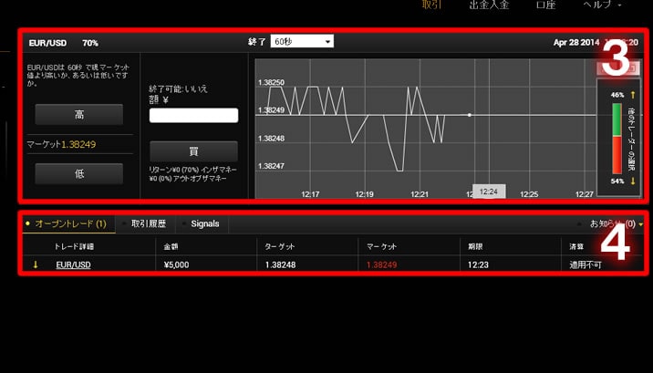This screenshot has height=373, width=653.
Task: Click the 金額 column header
Action: pos(171,247)
